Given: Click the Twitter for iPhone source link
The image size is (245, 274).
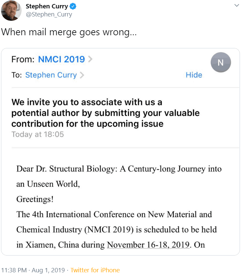Looking at the screenshot, I should click(x=95, y=270).
